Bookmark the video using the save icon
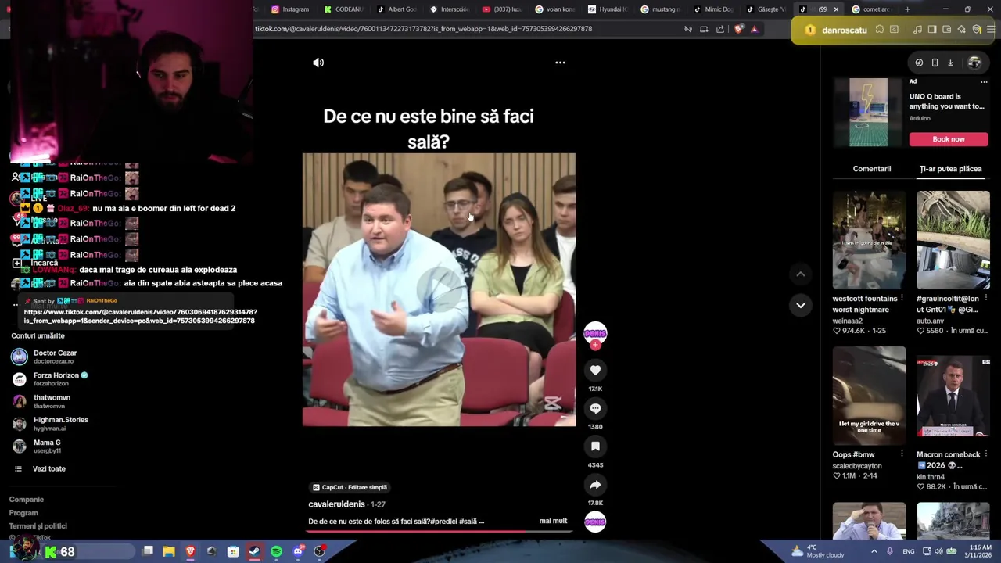Image resolution: width=1001 pixels, height=563 pixels. 595,446
